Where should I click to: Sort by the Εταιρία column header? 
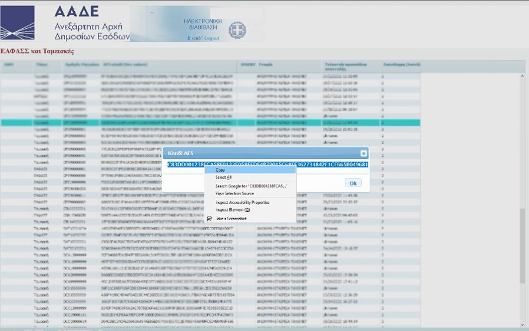tap(266, 64)
